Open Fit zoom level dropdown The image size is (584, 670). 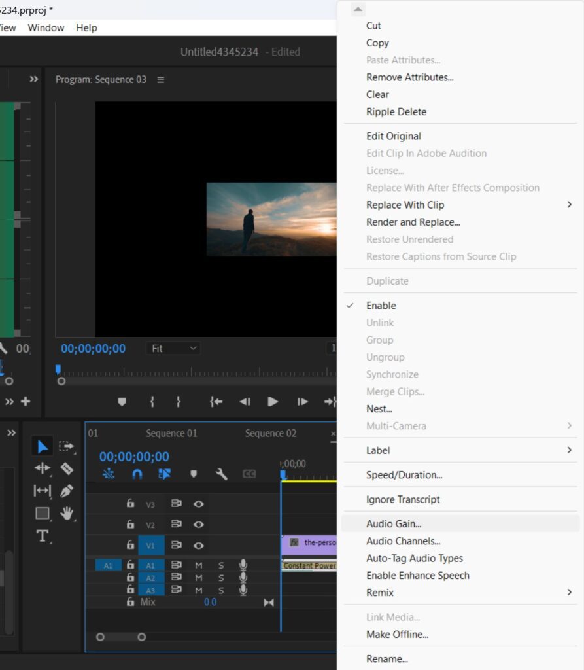tap(173, 349)
